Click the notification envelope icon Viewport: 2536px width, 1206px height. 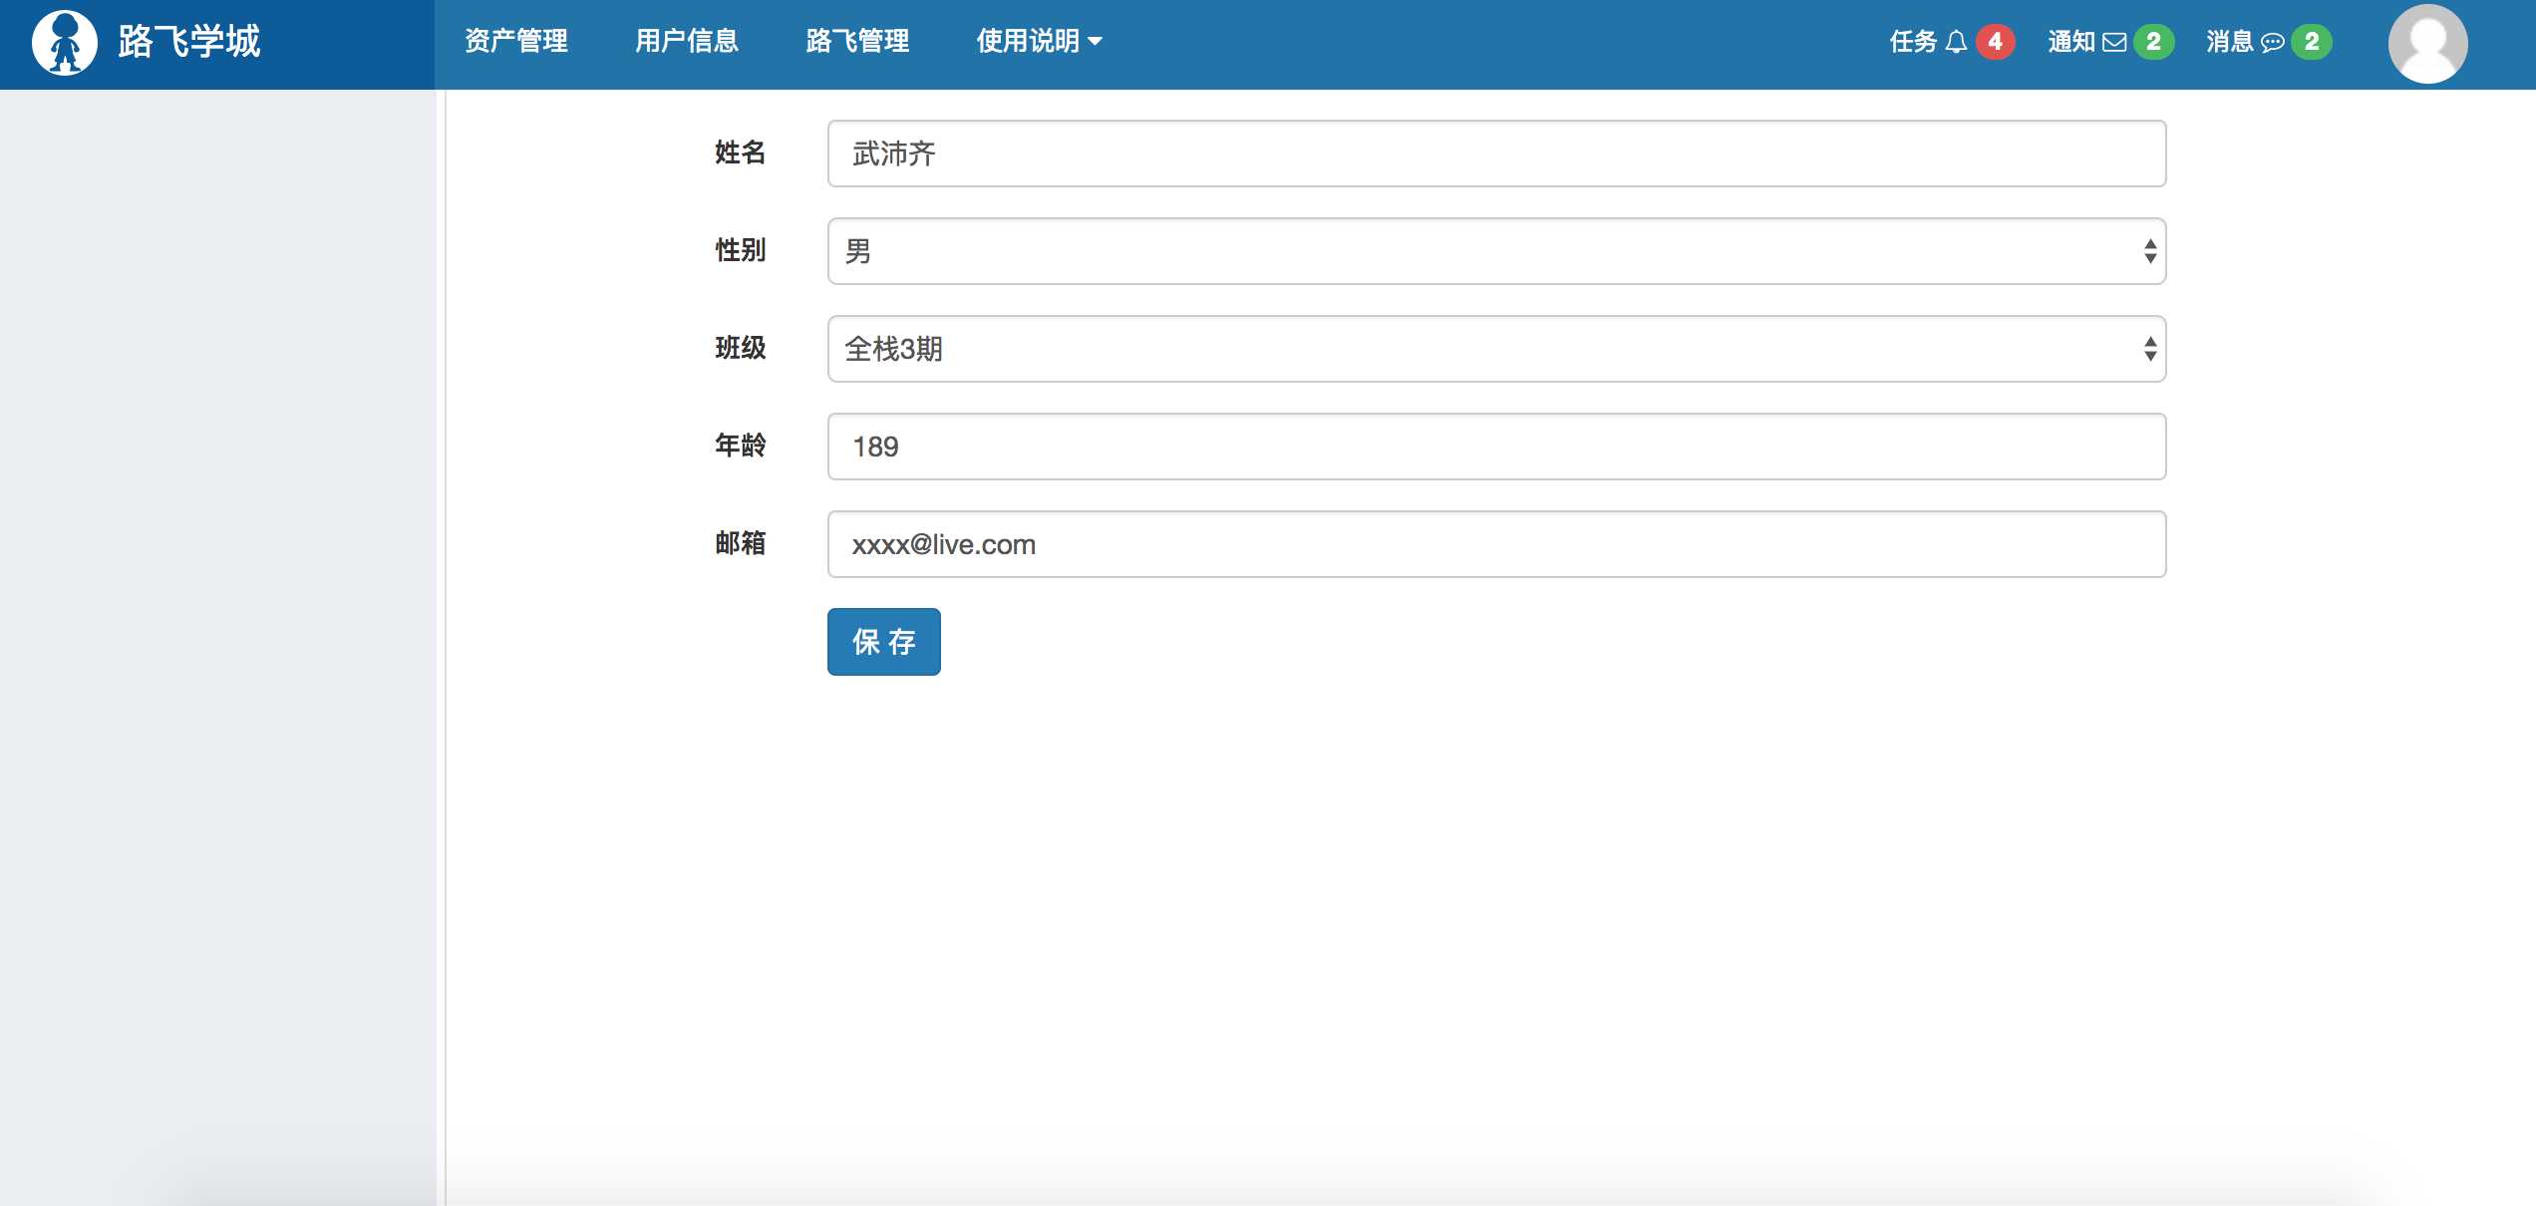point(2114,42)
